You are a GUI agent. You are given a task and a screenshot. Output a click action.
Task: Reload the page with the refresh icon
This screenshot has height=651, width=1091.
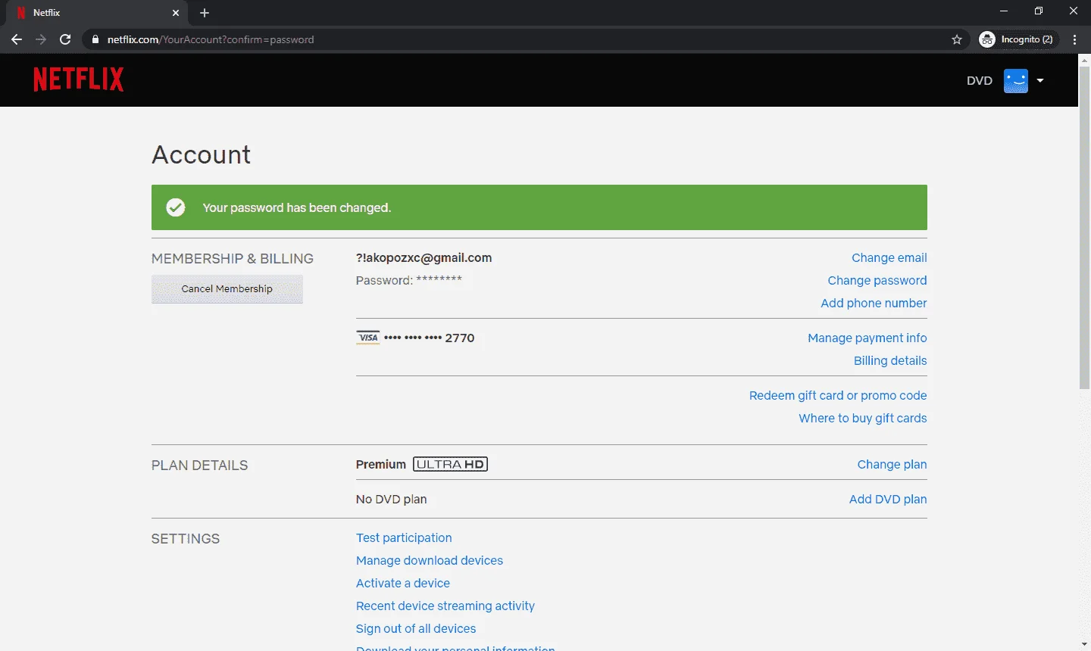point(65,39)
